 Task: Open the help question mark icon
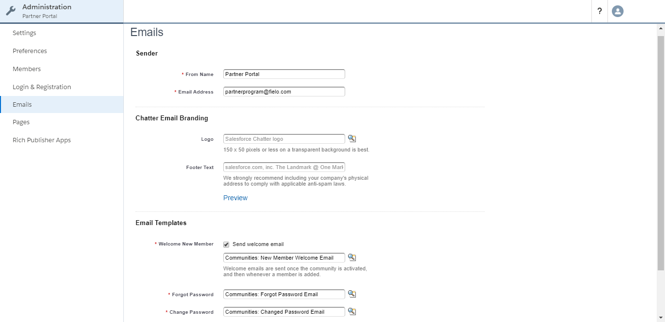(600, 11)
